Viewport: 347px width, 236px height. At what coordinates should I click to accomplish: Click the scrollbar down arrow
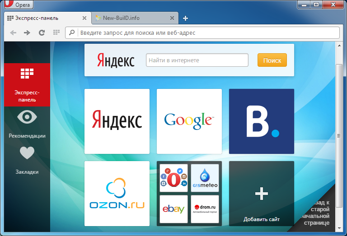pos(339,228)
